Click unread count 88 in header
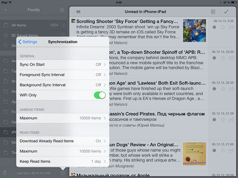Viewport: 238px width, 178px height. coord(78,12)
